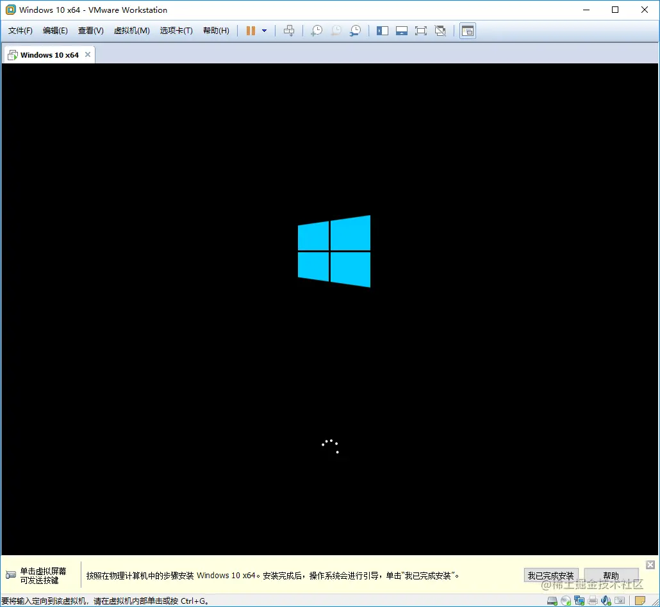660x607 pixels.
Task: Toggle the console view button
Action: (468, 31)
